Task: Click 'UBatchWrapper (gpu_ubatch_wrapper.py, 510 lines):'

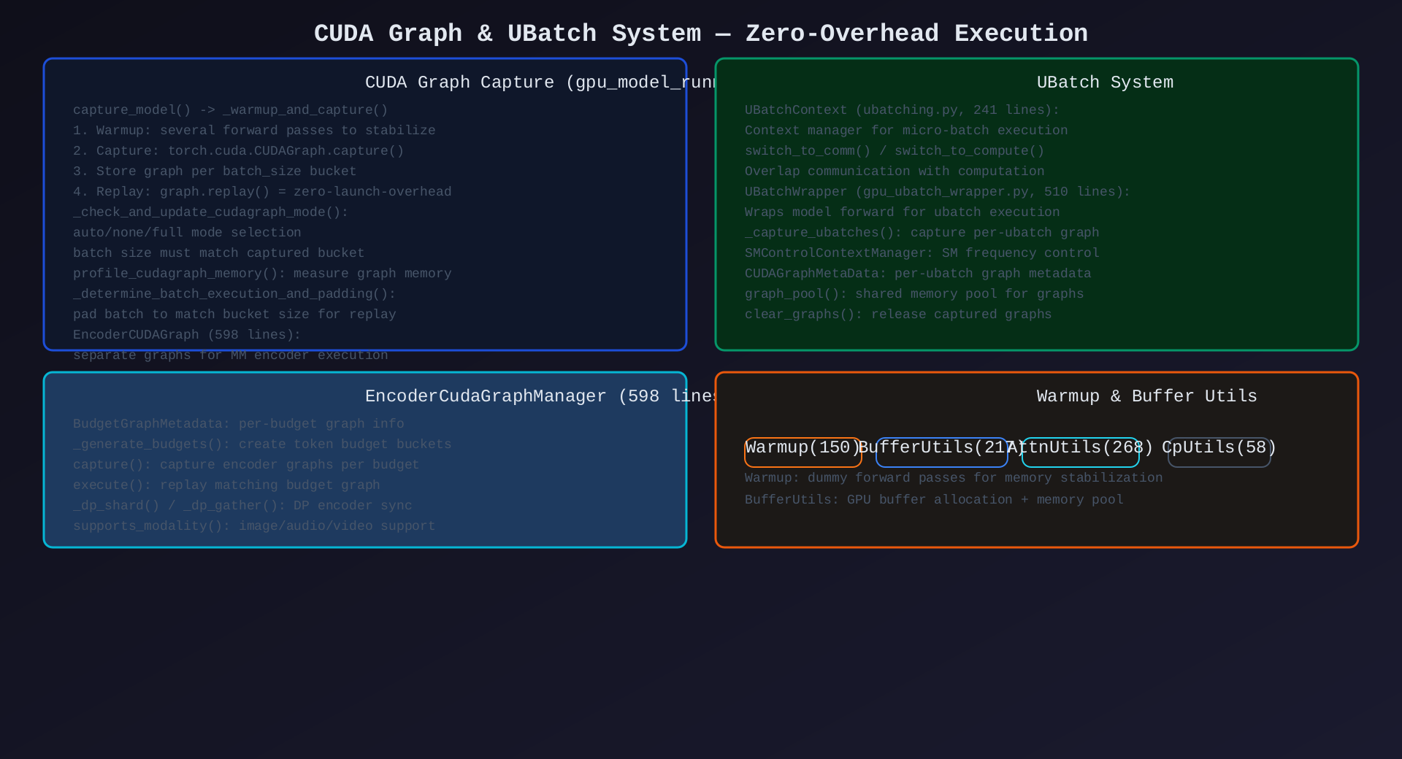Action: click(938, 192)
